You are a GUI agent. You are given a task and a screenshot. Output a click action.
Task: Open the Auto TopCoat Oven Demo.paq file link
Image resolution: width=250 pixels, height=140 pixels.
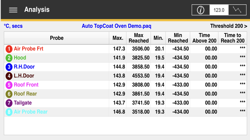pos(116,26)
